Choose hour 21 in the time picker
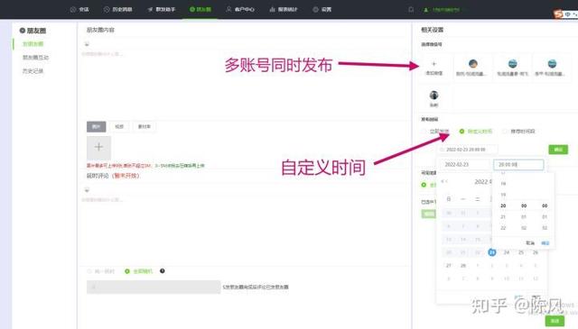Screen dimensions: 578x329 (503, 216)
